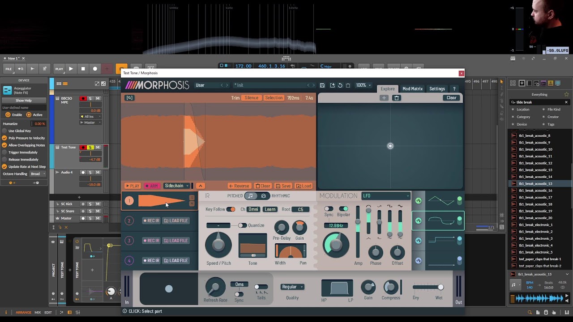Click the collapse up-arrow button beside Sidechain
This screenshot has width=573, height=322.
click(x=201, y=186)
